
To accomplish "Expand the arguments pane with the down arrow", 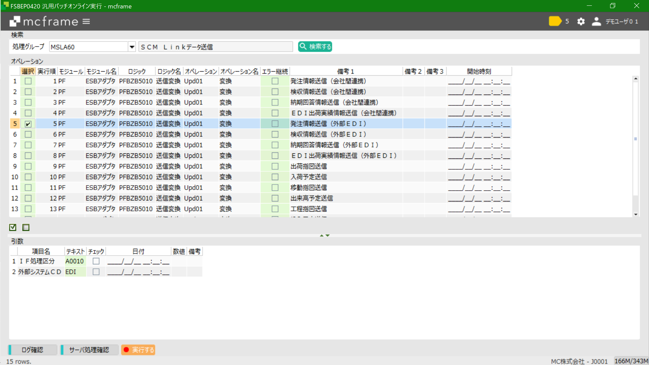I will [x=327, y=236].
